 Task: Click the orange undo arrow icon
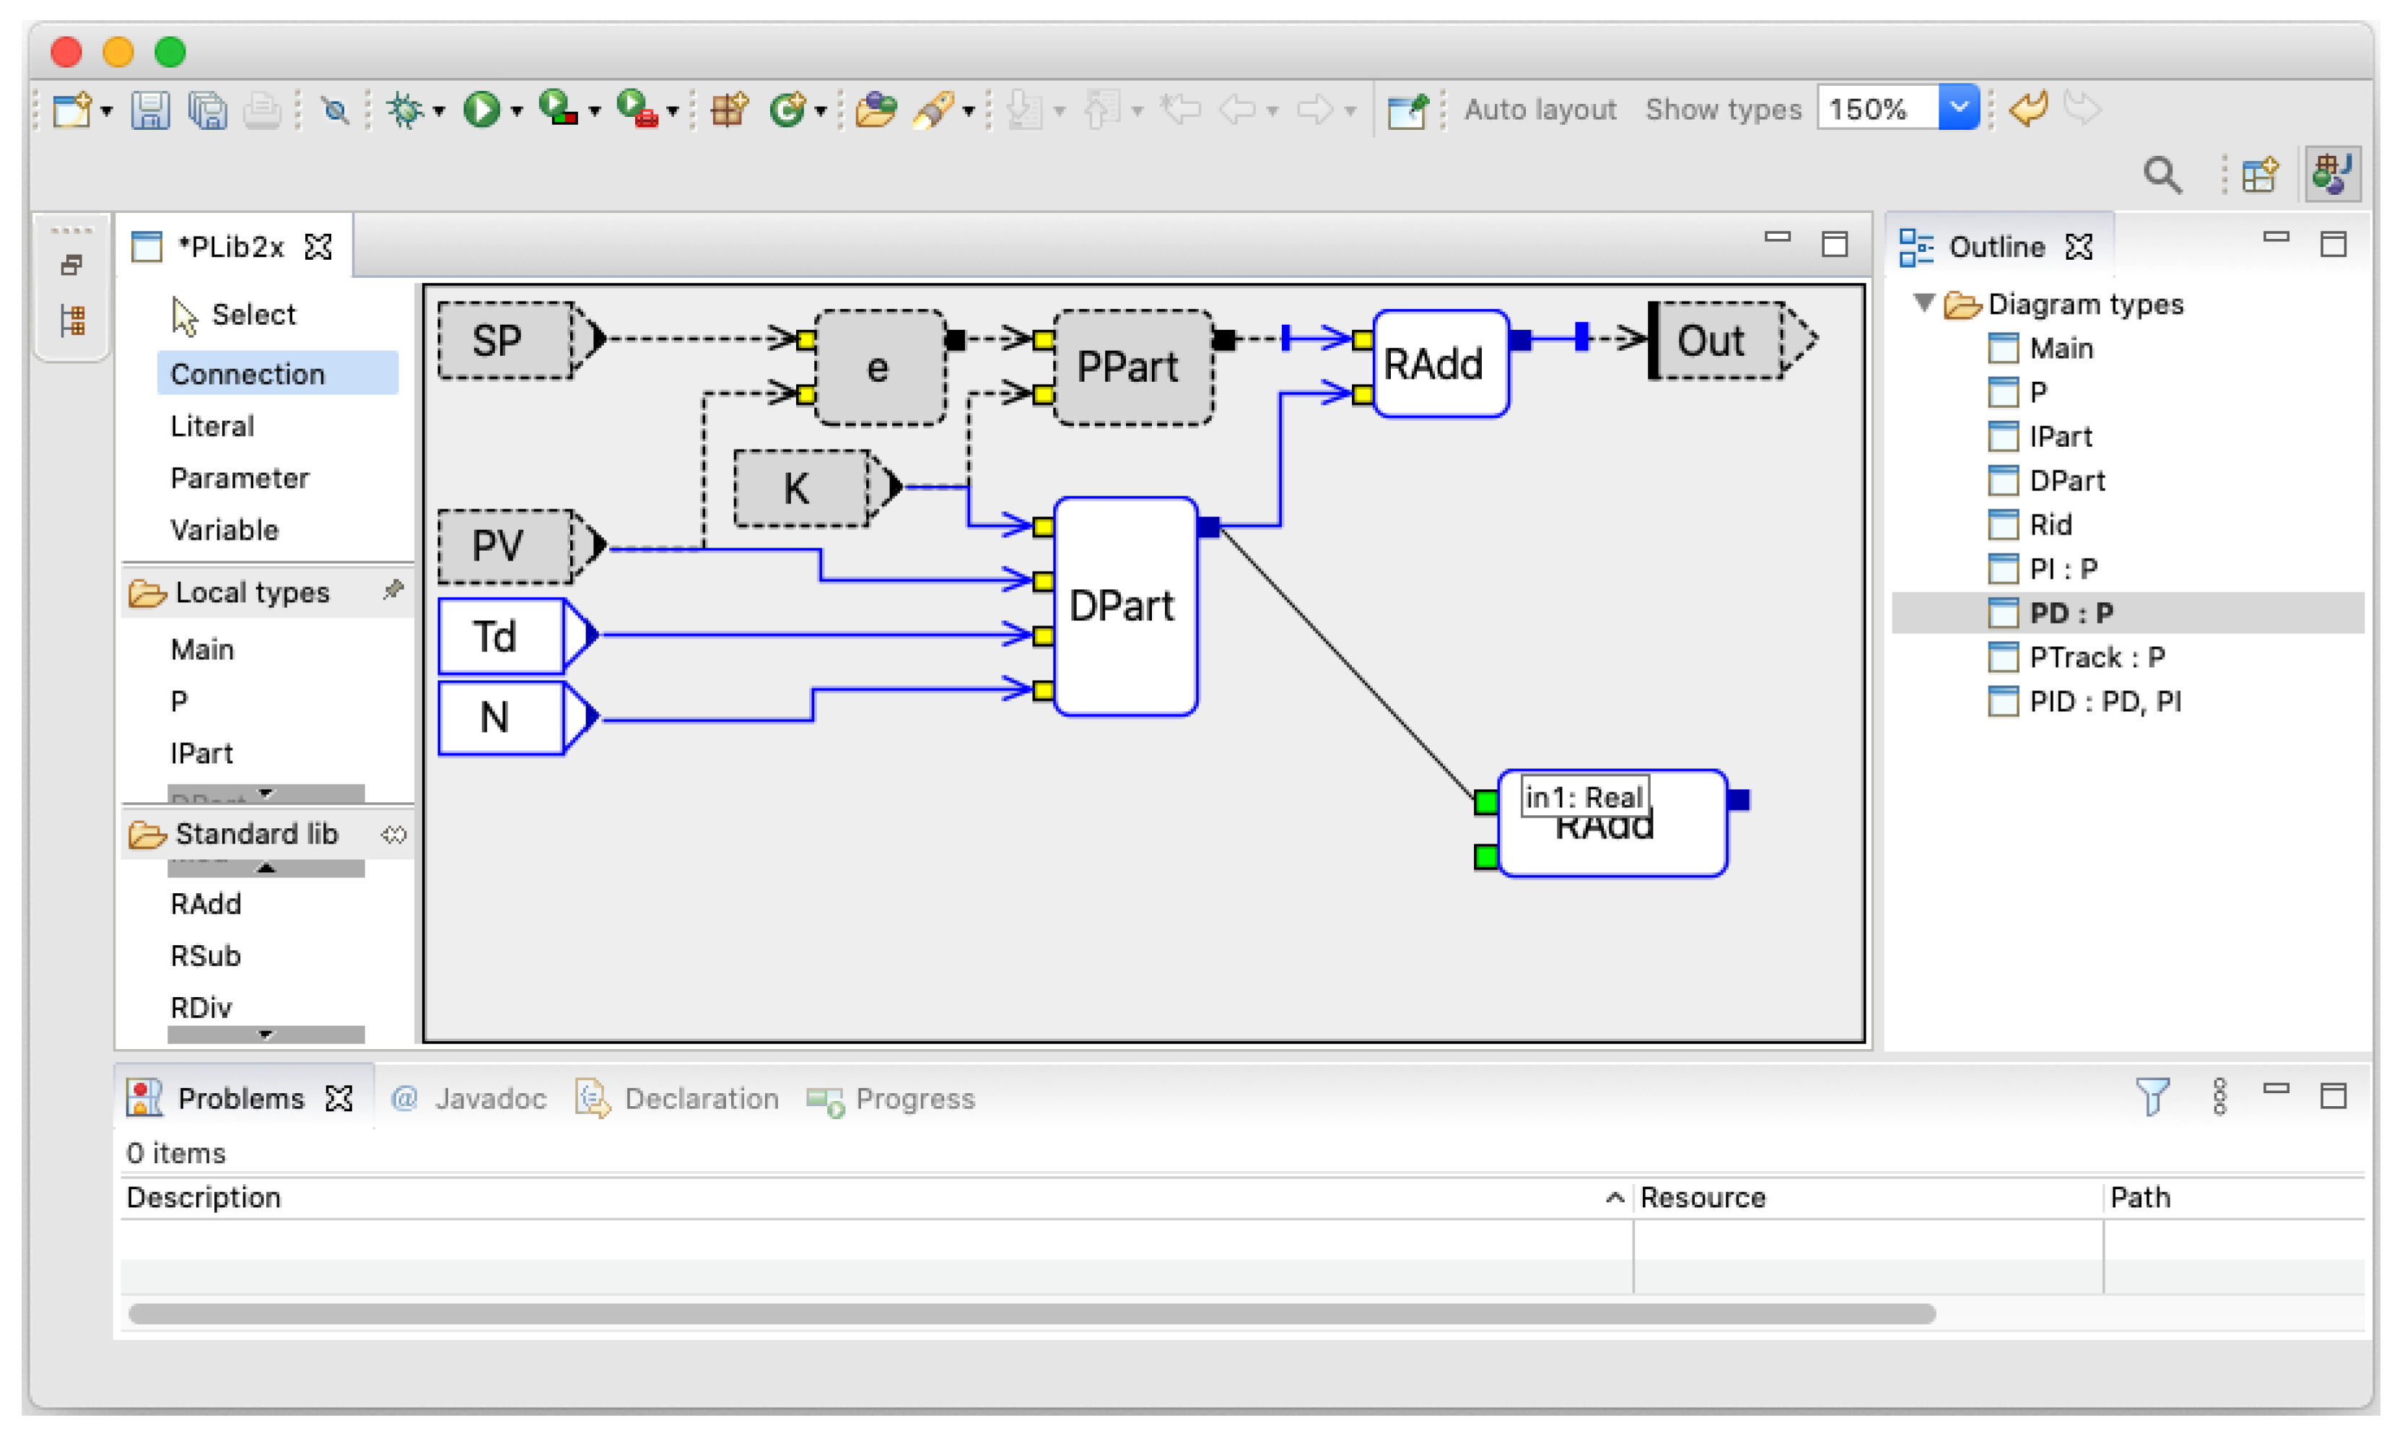coord(2027,109)
